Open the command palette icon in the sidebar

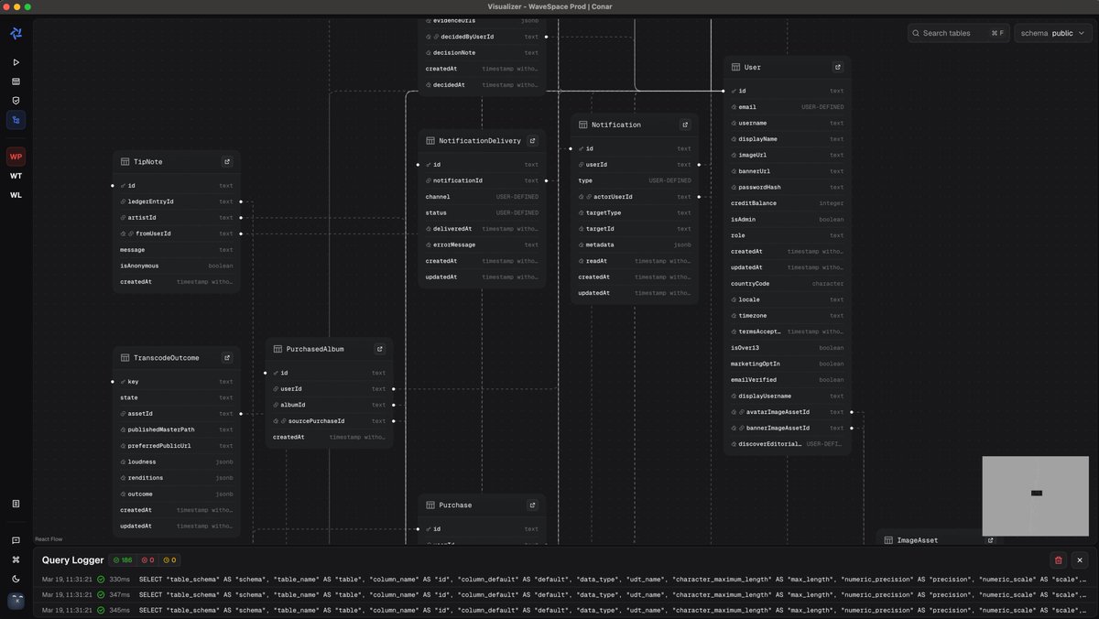click(16, 559)
